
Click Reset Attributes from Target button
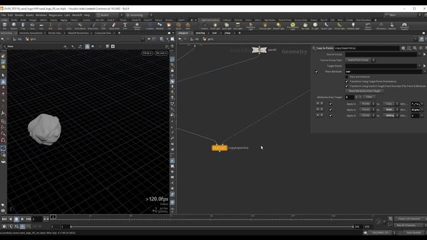[364, 91]
